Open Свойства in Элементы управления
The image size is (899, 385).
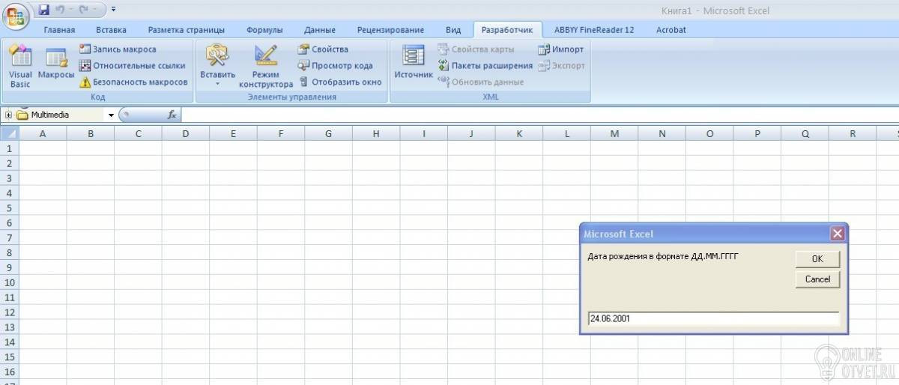pyautogui.click(x=323, y=49)
